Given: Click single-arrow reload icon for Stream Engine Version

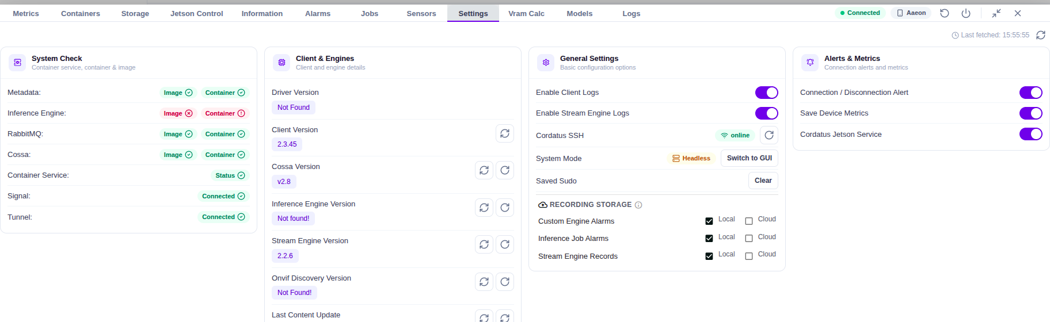Looking at the screenshot, I should 505,244.
